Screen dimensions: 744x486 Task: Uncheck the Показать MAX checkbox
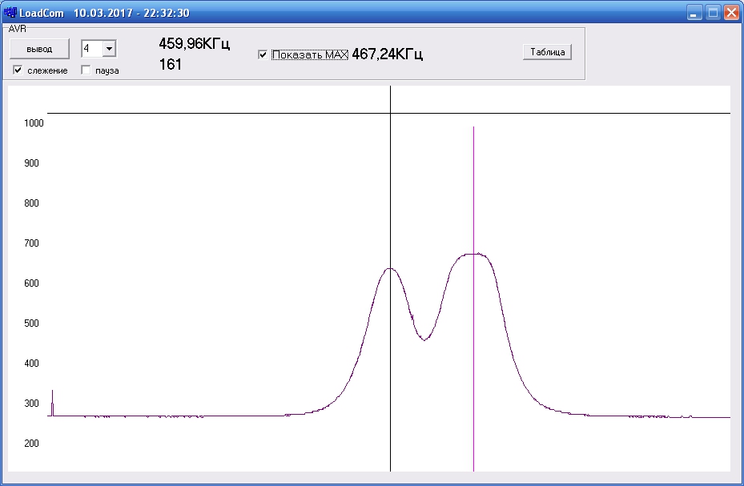click(x=263, y=55)
